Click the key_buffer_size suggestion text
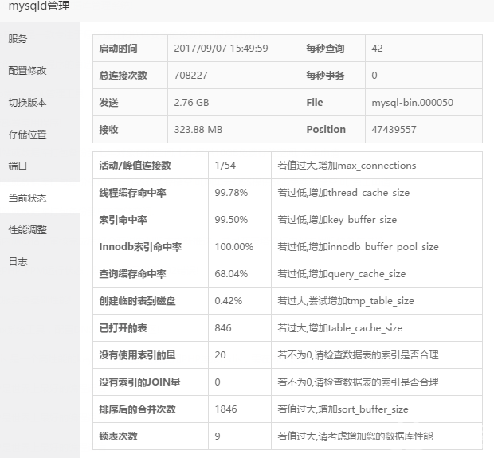Viewport: 494px width, 458px height. tap(337, 220)
